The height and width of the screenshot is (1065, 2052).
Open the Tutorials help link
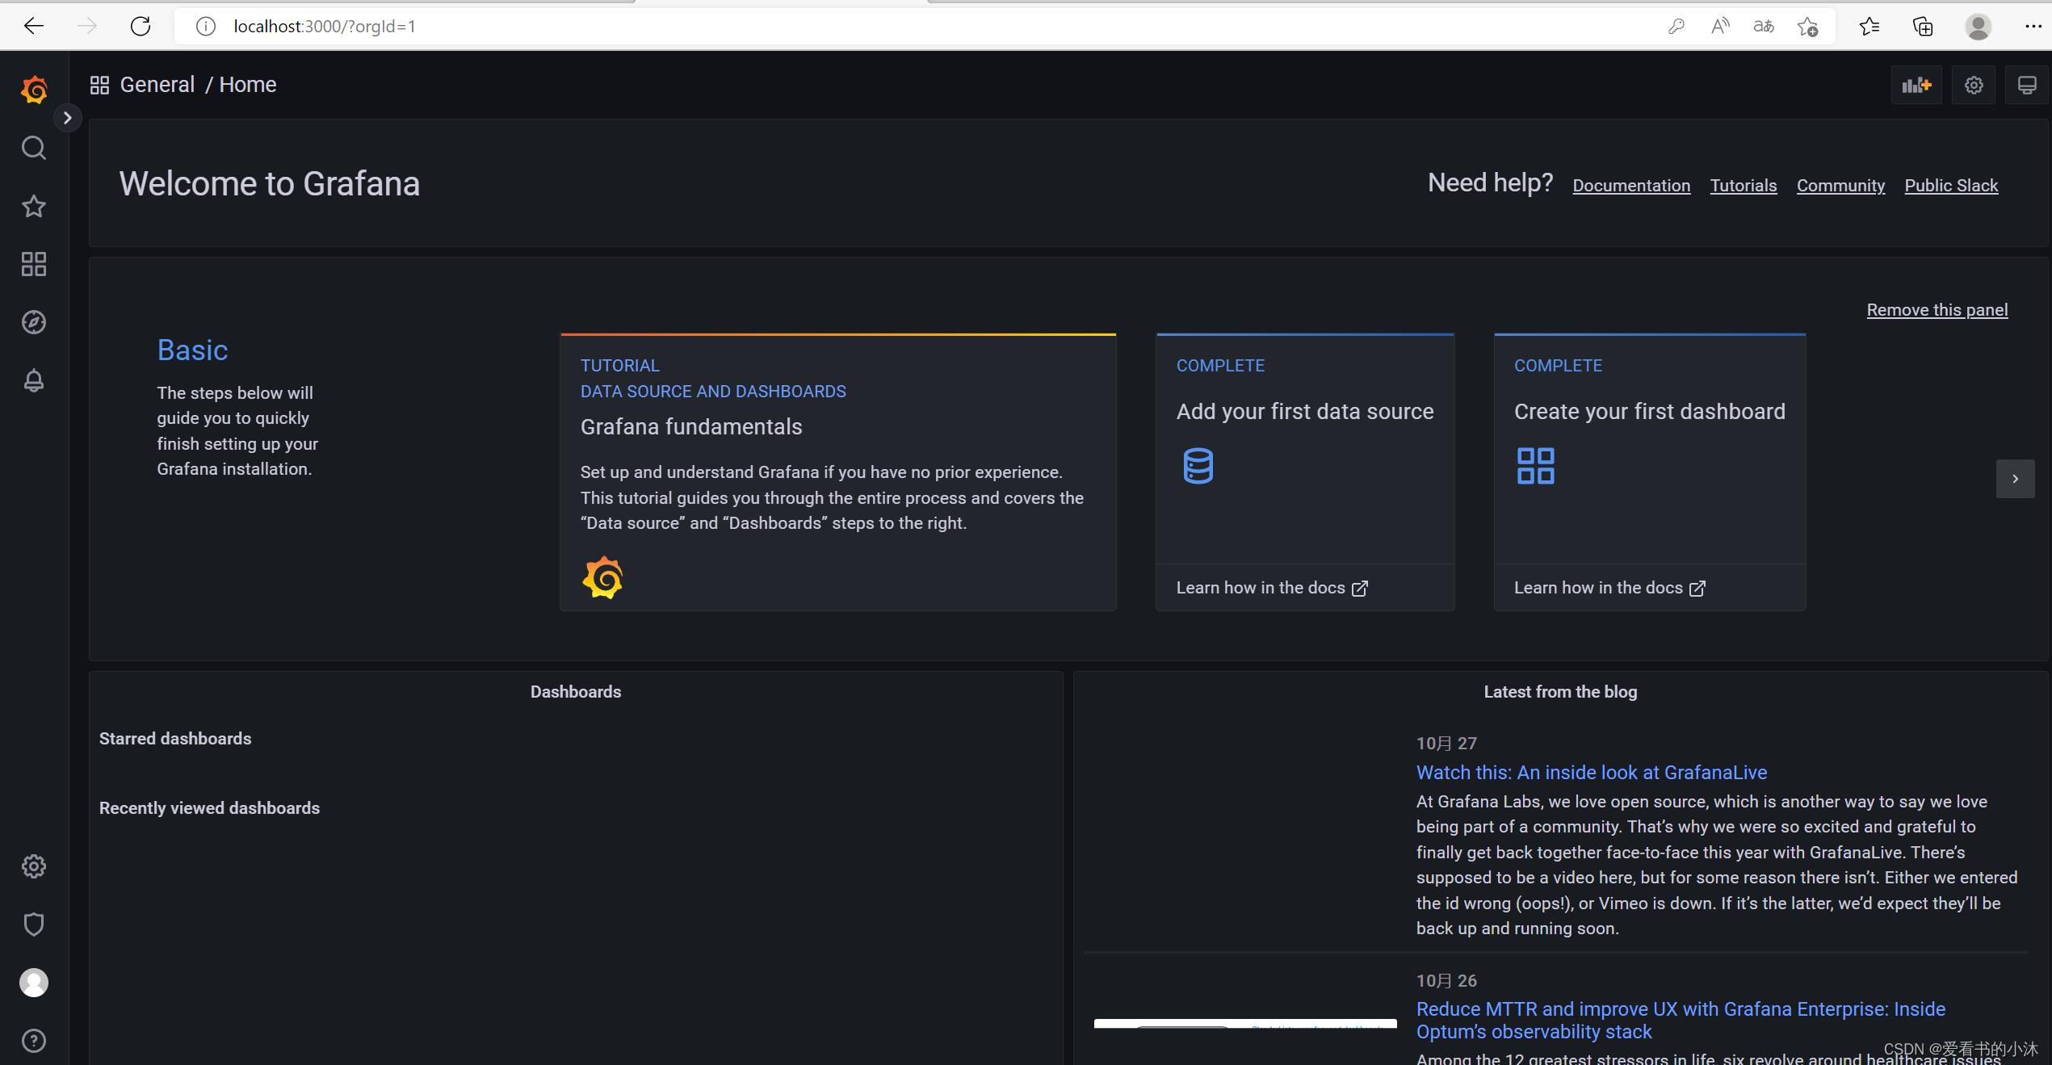point(1744,186)
